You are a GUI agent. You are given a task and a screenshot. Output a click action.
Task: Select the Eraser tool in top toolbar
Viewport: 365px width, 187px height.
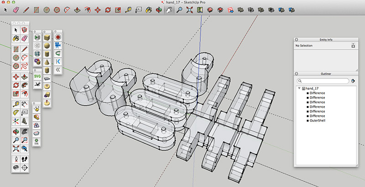[15, 9]
